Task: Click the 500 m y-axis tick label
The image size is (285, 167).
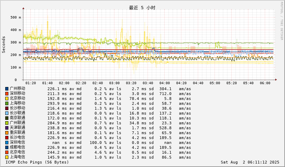Action: click(x=16, y=17)
